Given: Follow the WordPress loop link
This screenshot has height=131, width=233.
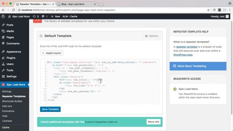Looking at the screenshot, I should pyautogui.click(x=183, y=55).
